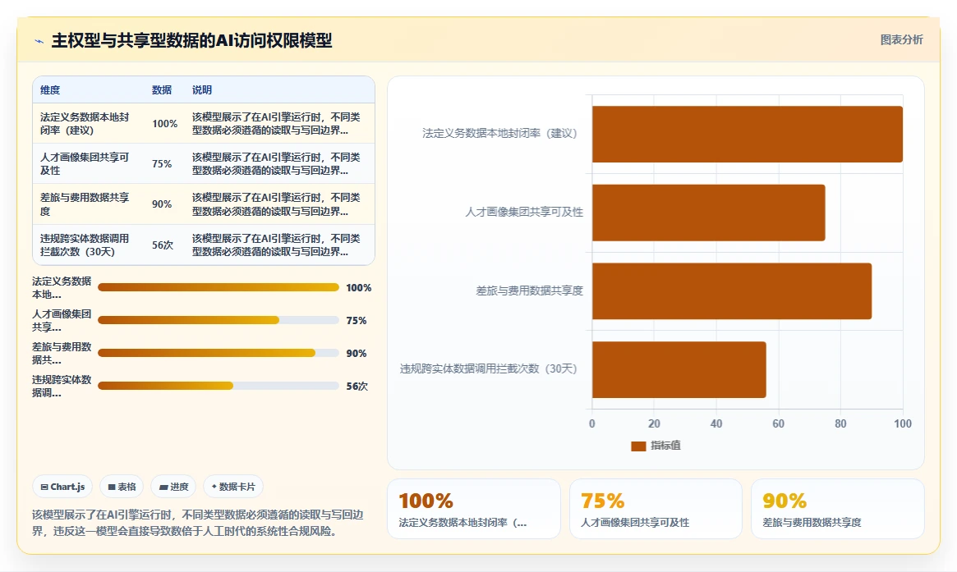Viewport: 957px width, 572px height.
Task: Select table row 法定义务数据本地封闭率（建议）
Action: 203,123
